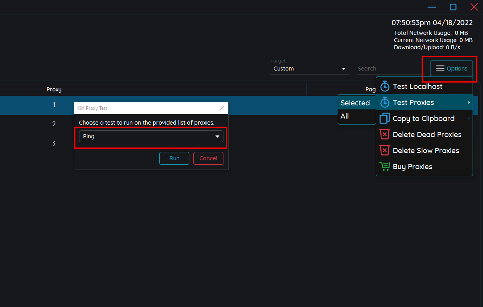Screen dimensions: 483x307
Task: Click the Copy to Clipboard icon
Action: 385,119
